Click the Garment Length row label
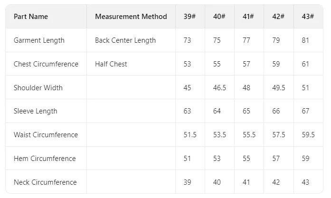Viewport: 331px width, 198px height. click(x=39, y=40)
